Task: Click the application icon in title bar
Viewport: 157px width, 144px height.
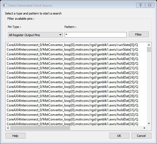Action: click(x=5, y=5)
